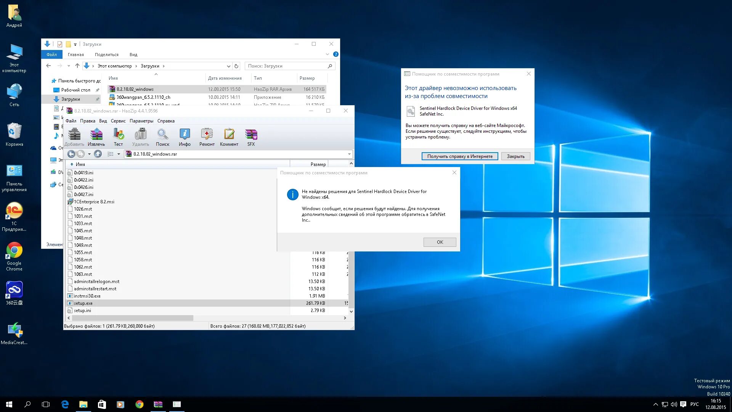The width and height of the screenshot is (732, 412).
Task: Click the Extract (Извлечь) toolbar icon
Action: (x=96, y=137)
